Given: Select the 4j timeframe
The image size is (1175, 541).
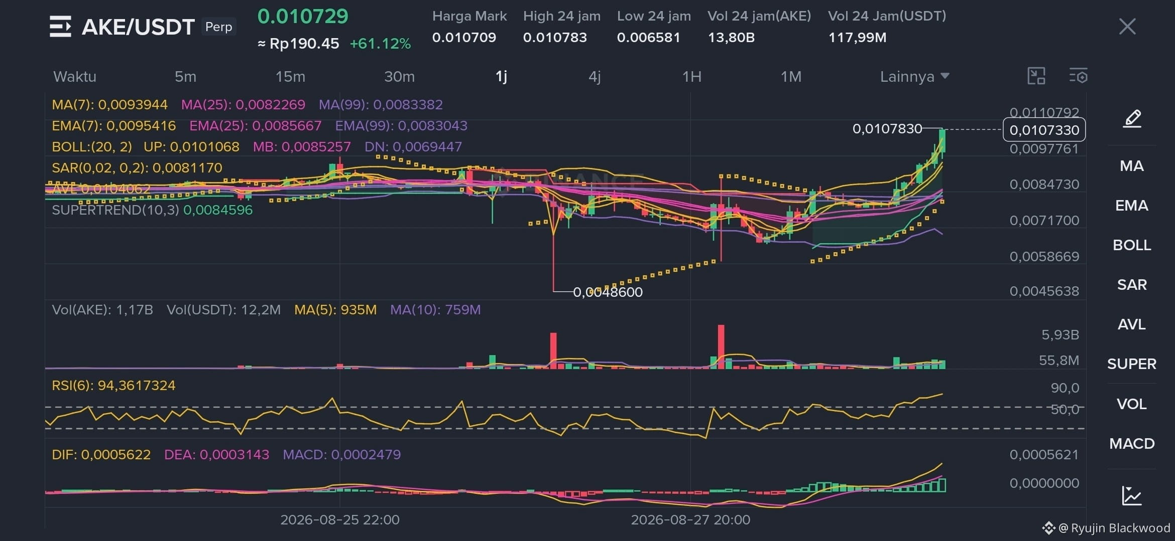Looking at the screenshot, I should click(x=595, y=77).
